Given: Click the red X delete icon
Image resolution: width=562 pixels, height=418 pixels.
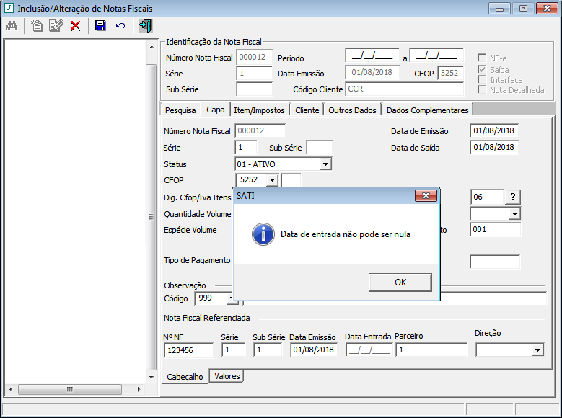Looking at the screenshot, I should pos(75,26).
